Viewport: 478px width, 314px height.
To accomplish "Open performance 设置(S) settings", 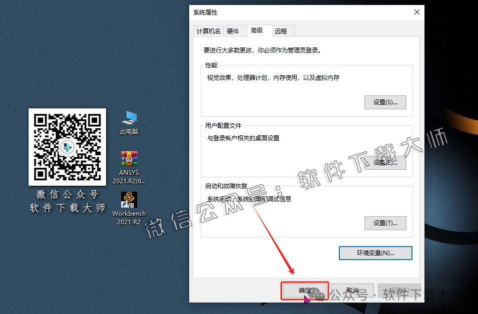I will point(385,102).
